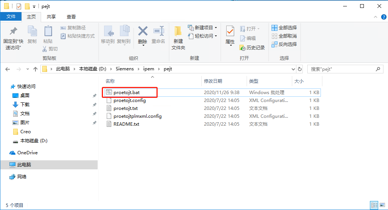Click the Cut scissors icon
388x210 pixels.
point(44,49)
